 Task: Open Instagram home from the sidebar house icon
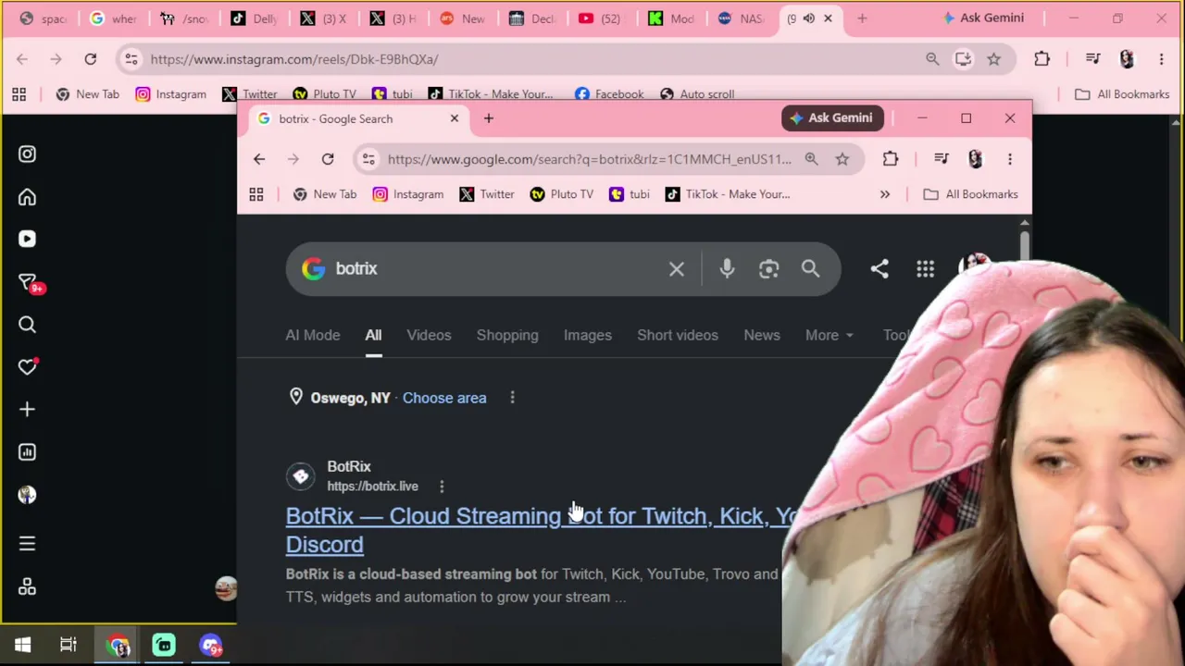pos(27,197)
